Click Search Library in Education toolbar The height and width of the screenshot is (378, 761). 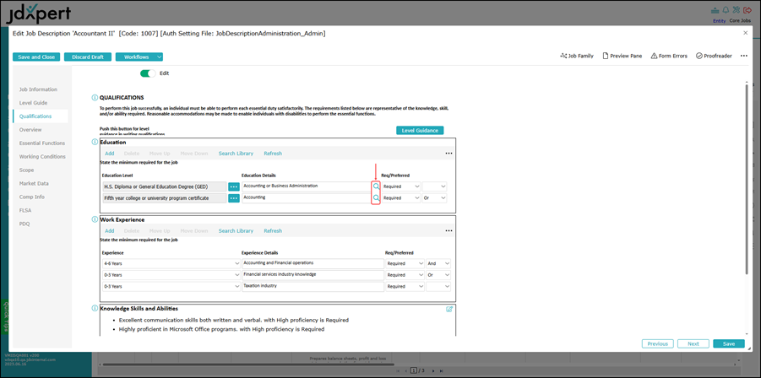pos(236,154)
